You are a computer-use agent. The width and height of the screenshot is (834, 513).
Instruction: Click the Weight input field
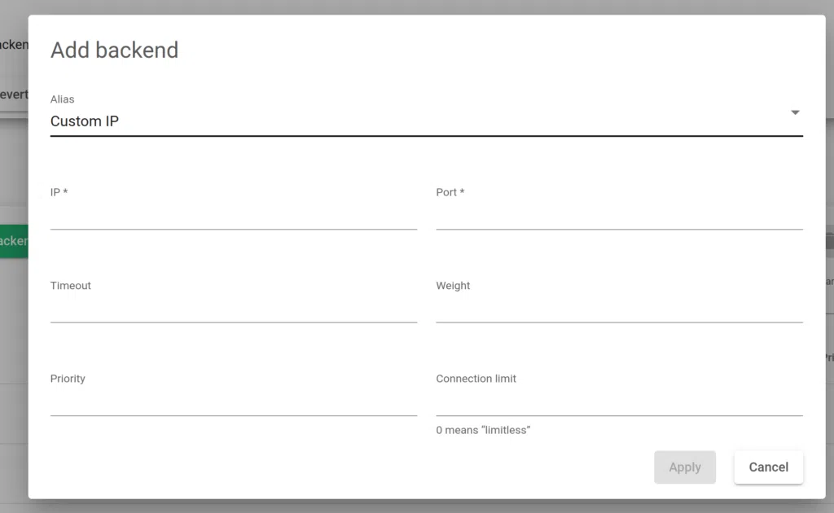619,309
